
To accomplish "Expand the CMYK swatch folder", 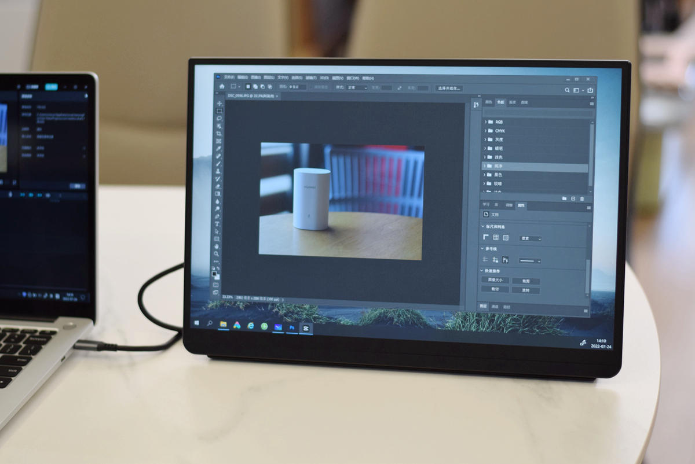I will click(x=485, y=131).
